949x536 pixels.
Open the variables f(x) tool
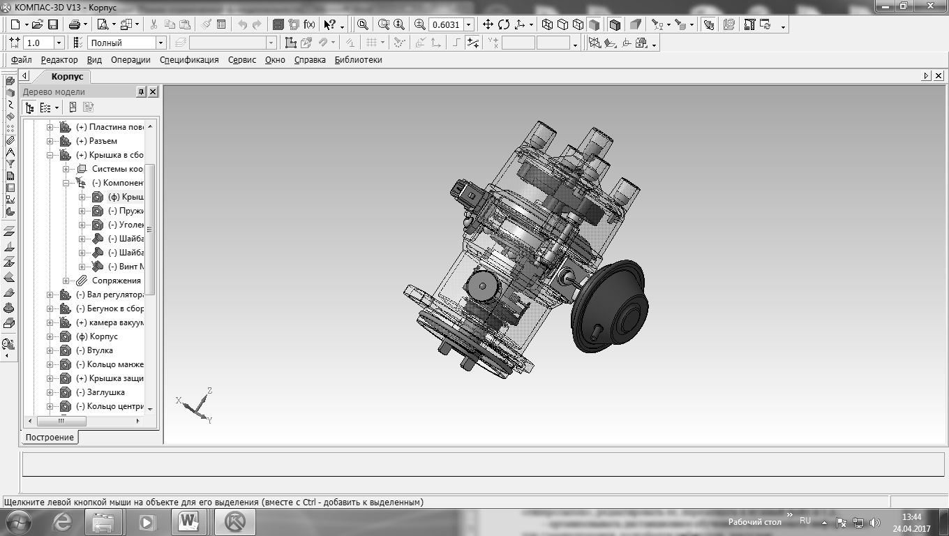click(x=309, y=24)
